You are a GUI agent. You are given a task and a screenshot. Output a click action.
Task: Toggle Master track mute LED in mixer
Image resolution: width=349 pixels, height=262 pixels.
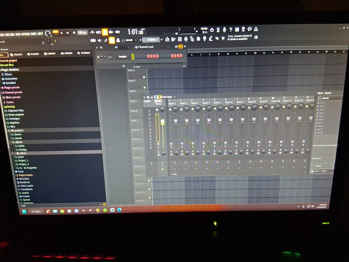(x=157, y=110)
